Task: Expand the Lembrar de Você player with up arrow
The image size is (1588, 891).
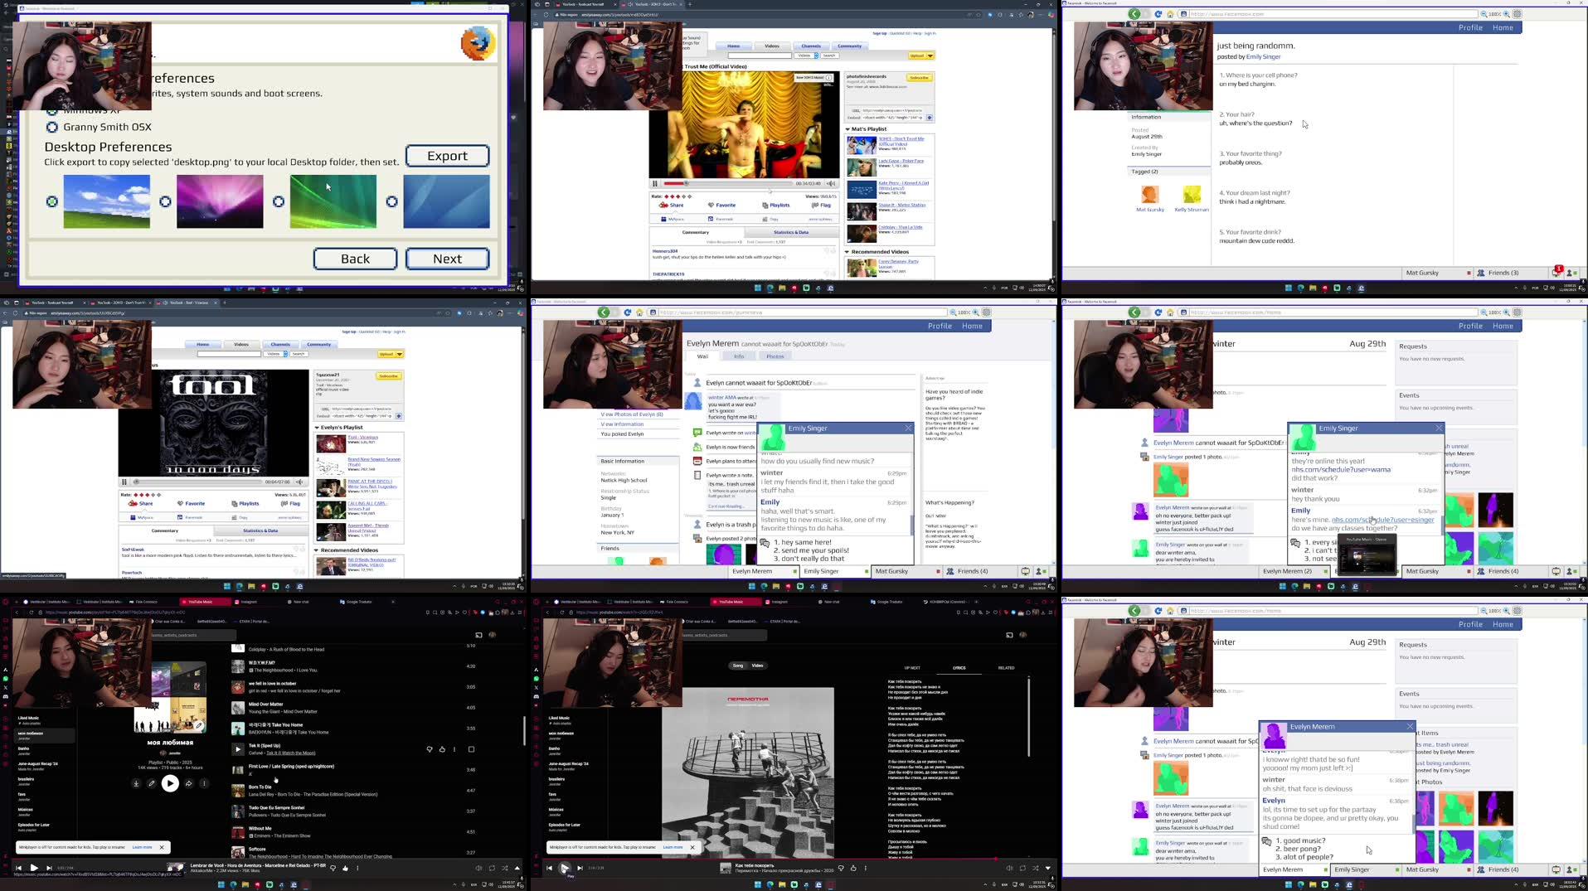Action: 517,868
